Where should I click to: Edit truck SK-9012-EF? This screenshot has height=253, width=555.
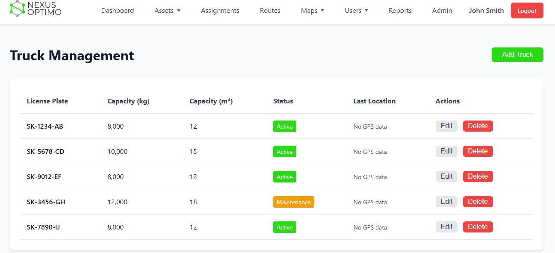click(x=446, y=177)
